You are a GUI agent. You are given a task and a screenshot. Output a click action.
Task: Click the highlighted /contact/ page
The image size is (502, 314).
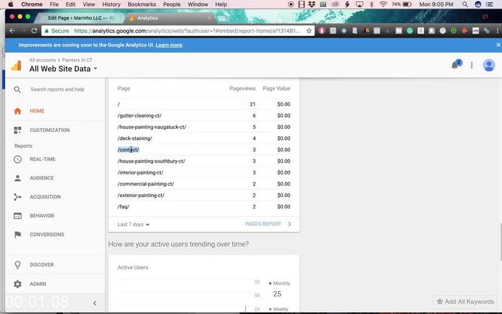pyautogui.click(x=128, y=149)
